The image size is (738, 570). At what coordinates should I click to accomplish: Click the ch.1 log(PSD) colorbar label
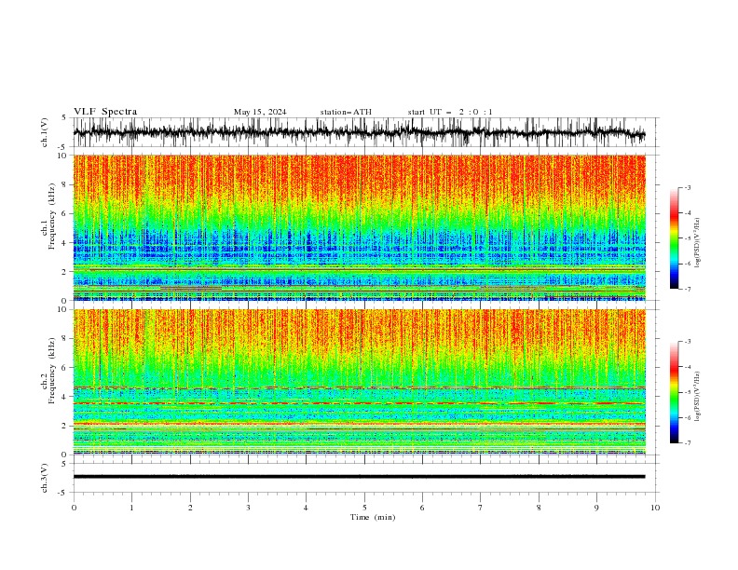[x=697, y=243]
